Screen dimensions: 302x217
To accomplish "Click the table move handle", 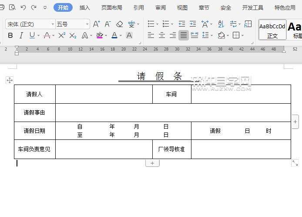I will click(10, 80).
